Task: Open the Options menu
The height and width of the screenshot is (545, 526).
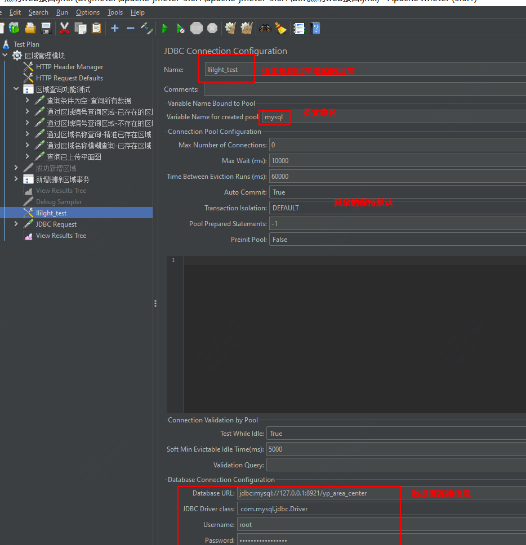Action: point(88,12)
